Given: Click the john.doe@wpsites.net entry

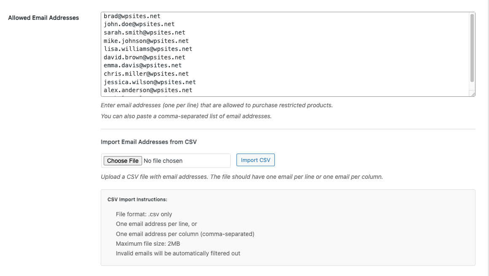Looking at the screenshot, I should (x=139, y=24).
